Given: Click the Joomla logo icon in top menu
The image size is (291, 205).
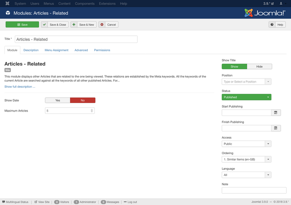Looking at the screenshot, I should point(6,3).
